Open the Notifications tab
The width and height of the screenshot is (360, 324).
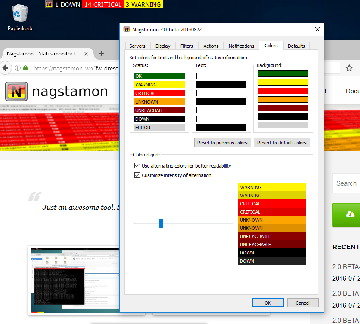point(241,46)
